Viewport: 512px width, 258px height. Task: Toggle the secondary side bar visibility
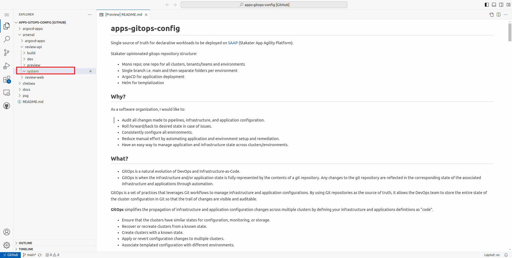click(501, 5)
